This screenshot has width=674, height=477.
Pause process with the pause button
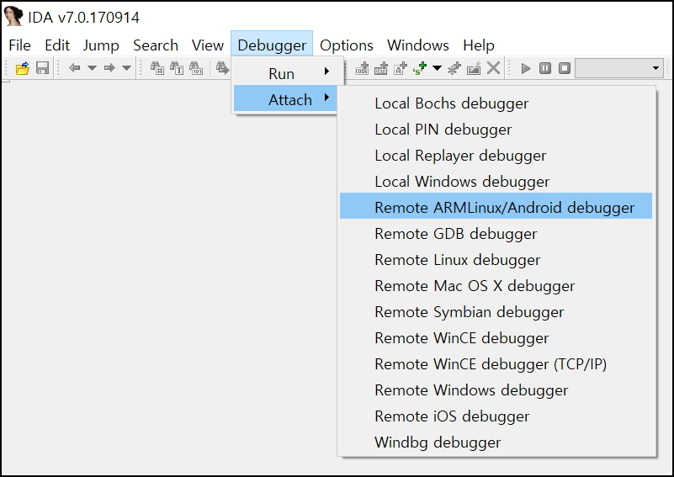(545, 68)
